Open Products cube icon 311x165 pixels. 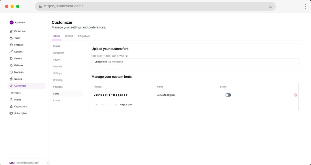(11, 45)
